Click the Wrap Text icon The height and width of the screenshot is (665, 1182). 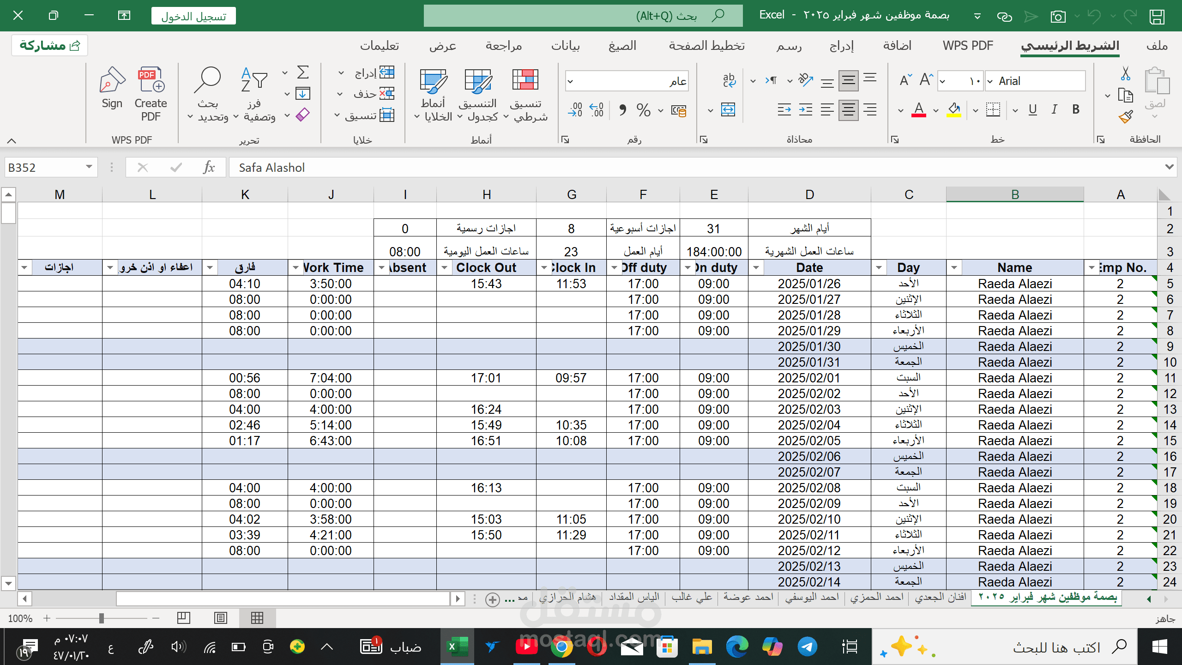click(x=729, y=81)
